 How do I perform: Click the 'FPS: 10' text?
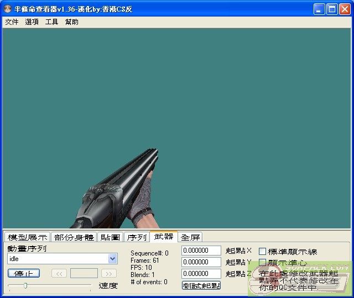141,268
